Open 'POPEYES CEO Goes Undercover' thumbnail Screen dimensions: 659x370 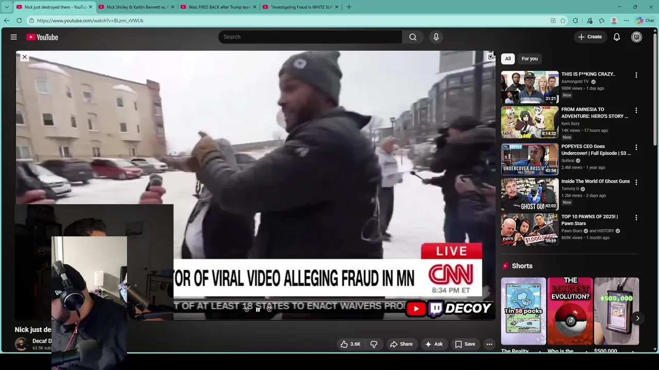pos(530,159)
